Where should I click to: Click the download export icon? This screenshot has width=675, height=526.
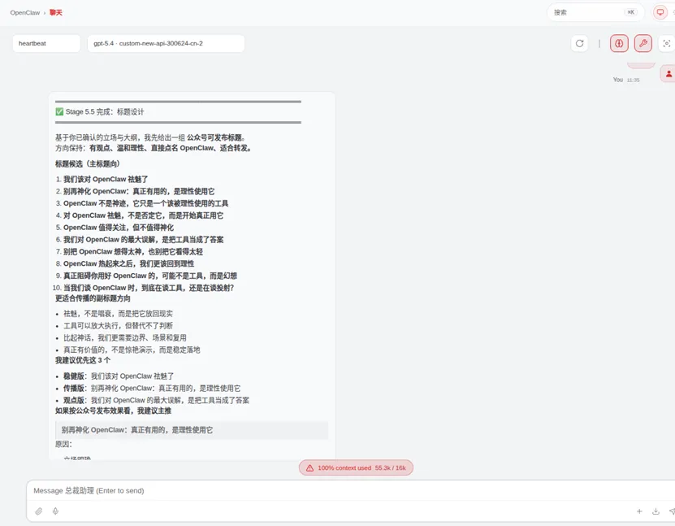pyautogui.click(x=656, y=511)
